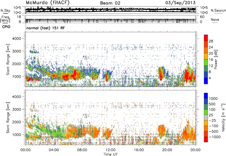Screen dimensions: 226x156
Task: Click the '20' label on Power color bar
Action: tap(211, 54)
